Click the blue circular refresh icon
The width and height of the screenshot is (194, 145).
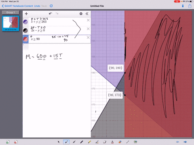pos(51,6)
